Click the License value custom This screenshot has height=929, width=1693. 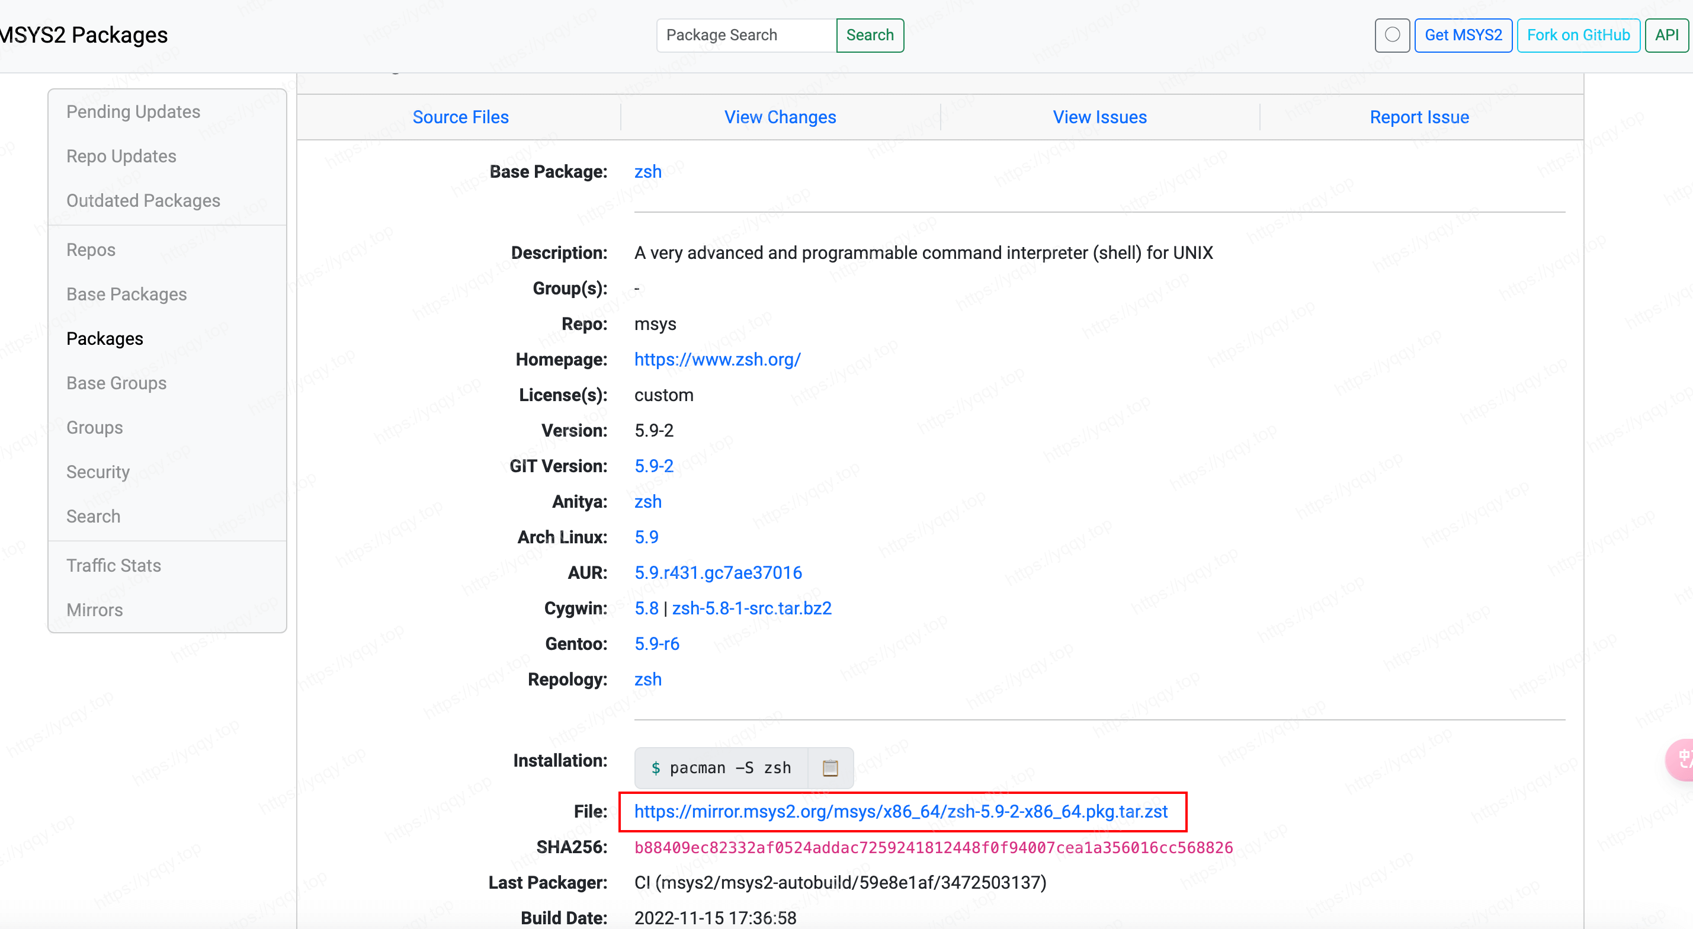[x=663, y=395]
